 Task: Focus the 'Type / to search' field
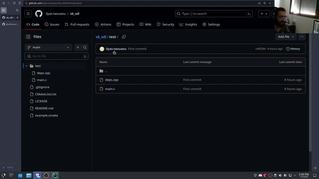(214, 13)
